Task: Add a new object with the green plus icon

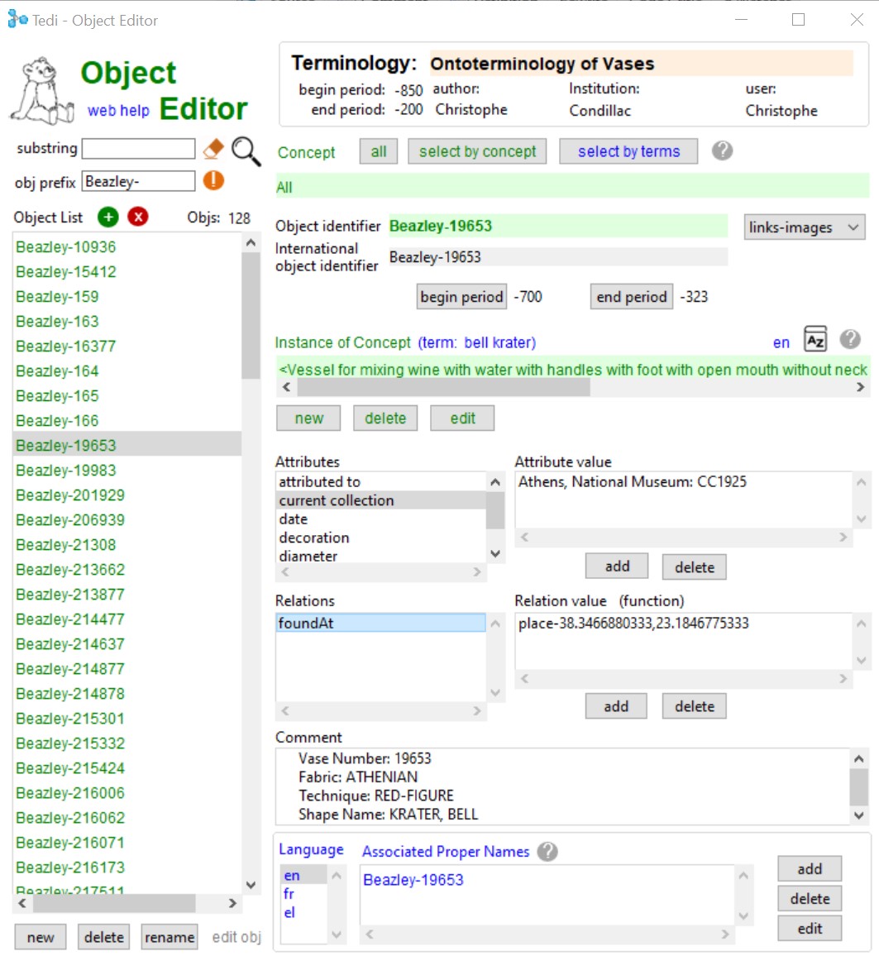Action: coord(107,217)
